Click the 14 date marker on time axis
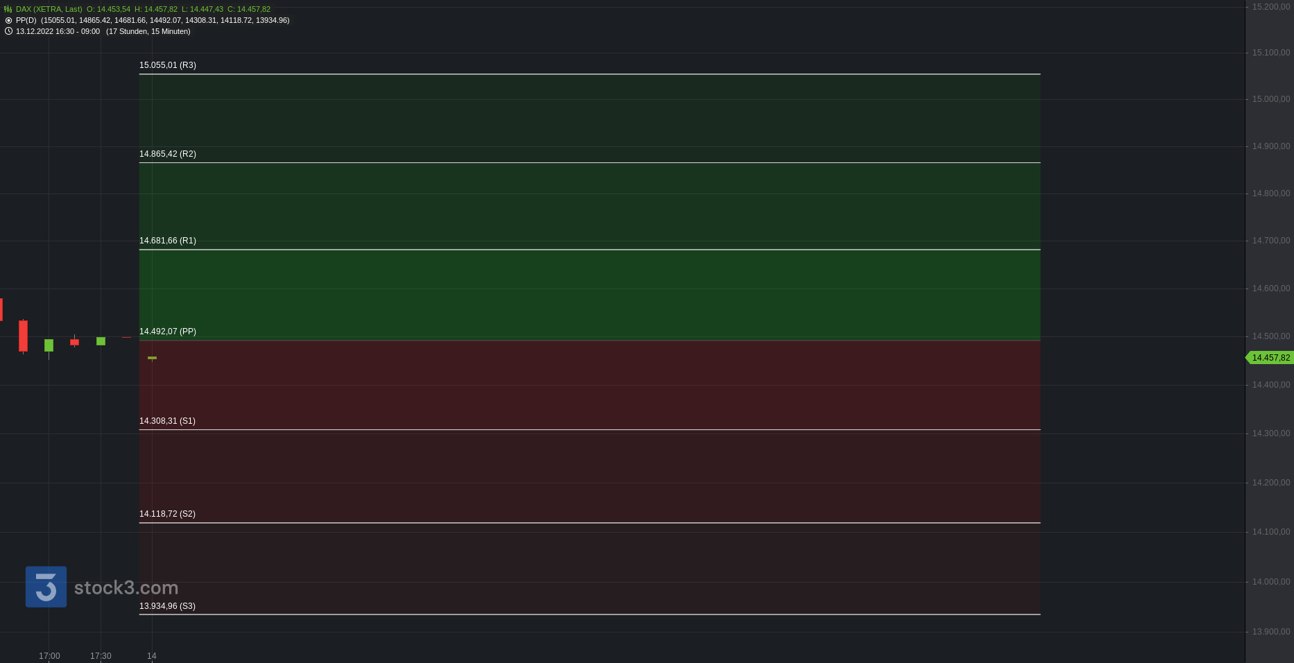 pyautogui.click(x=152, y=656)
